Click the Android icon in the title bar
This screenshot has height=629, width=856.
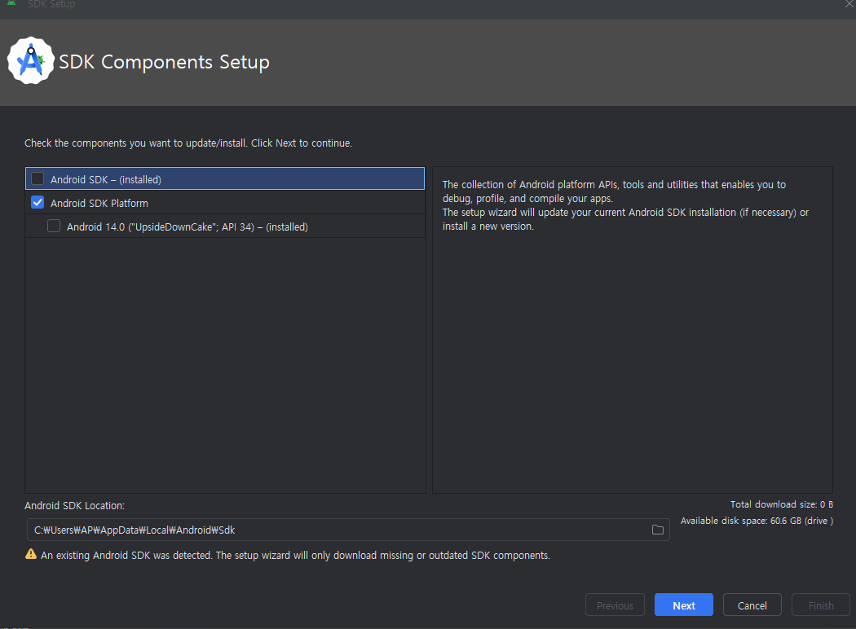click(11, 2)
